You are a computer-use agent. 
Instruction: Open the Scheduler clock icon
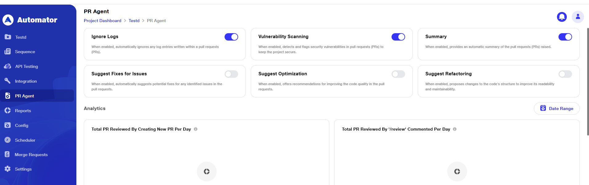(8, 140)
